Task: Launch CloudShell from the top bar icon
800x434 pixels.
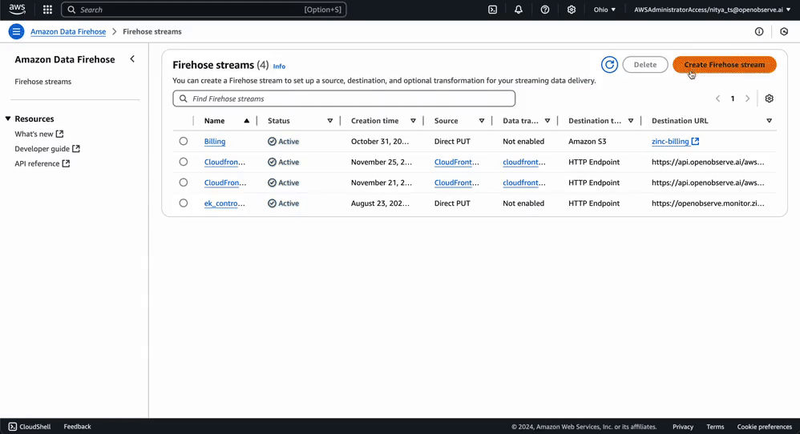Action: pyautogui.click(x=492, y=10)
